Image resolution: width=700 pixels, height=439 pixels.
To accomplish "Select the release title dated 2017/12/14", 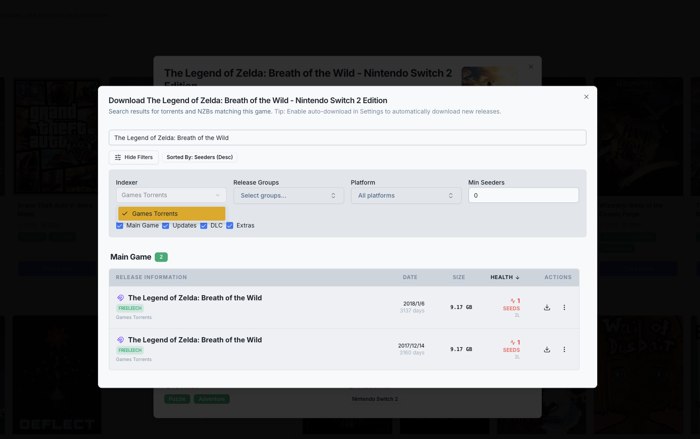I will tap(195, 340).
